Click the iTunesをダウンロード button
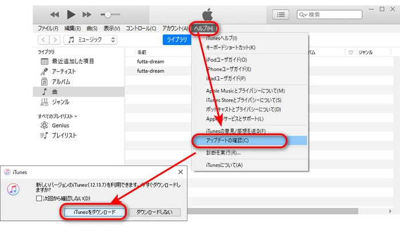The image size is (400, 232). coord(94,212)
